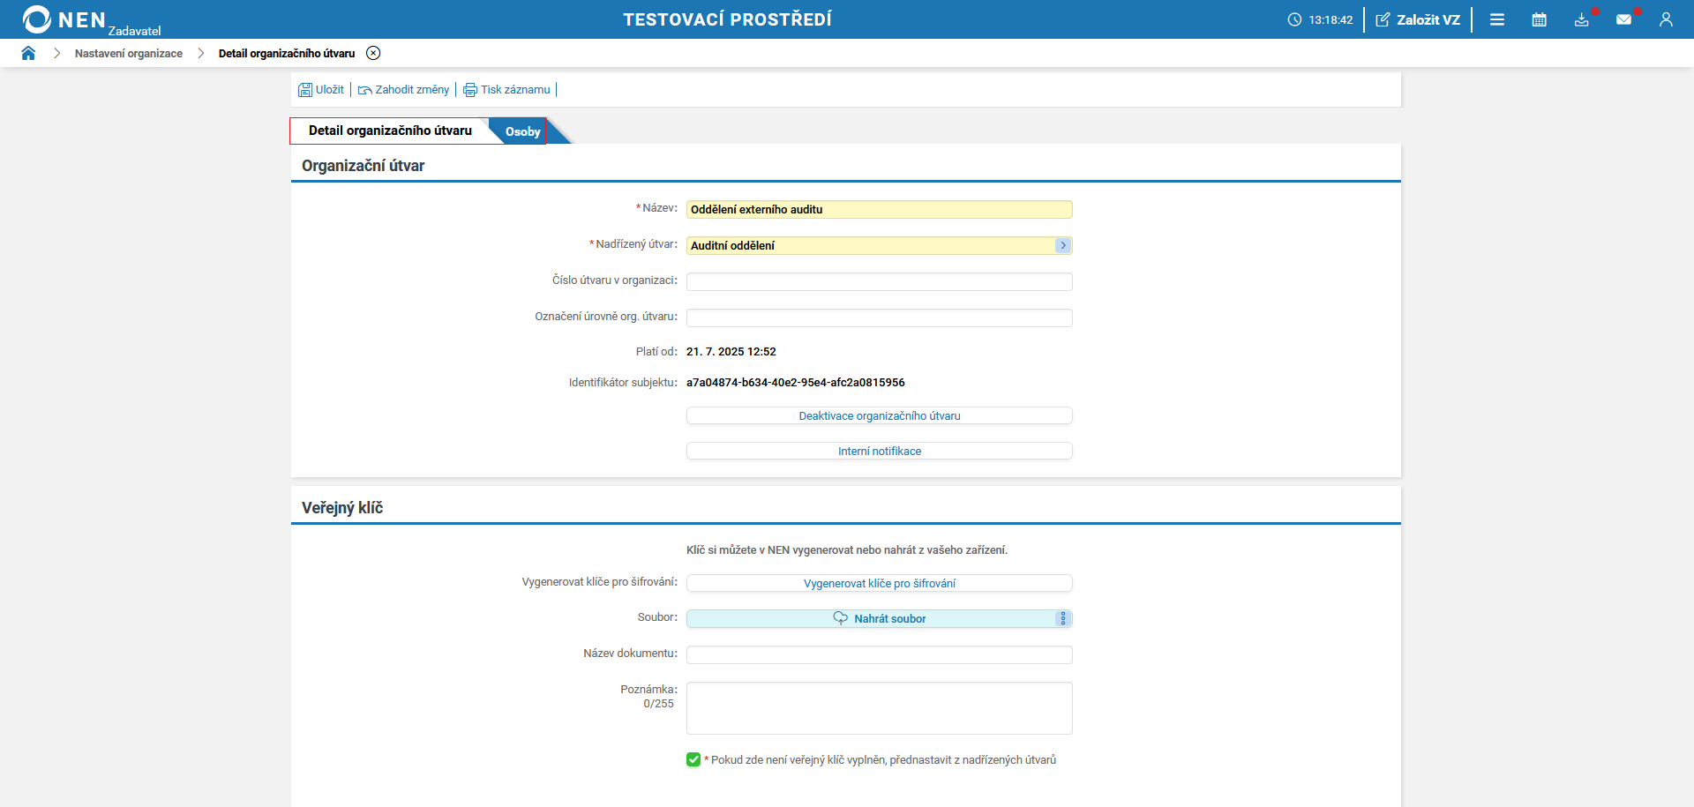Open the messages envelope icon
Viewport: 1694px width, 807px height.
[1624, 19]
